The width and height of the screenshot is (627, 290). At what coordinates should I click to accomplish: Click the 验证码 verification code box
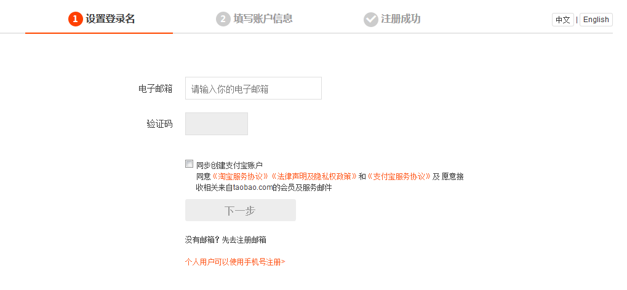tap(216, 123)
